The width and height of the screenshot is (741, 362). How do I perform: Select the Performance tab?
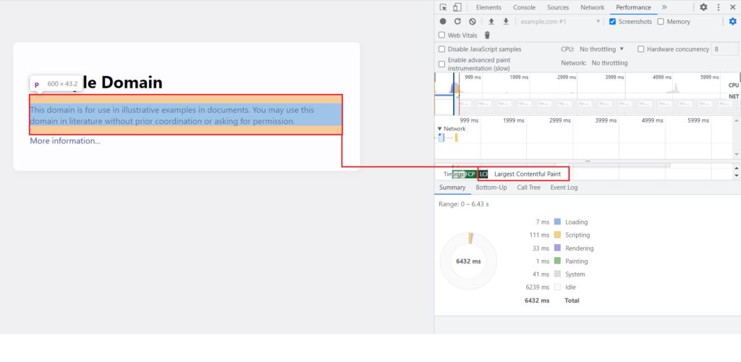click(x=633, y=7)
